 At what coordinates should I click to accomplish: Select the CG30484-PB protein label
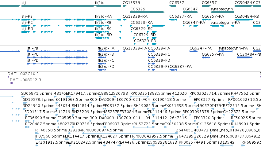pos(249,54)
